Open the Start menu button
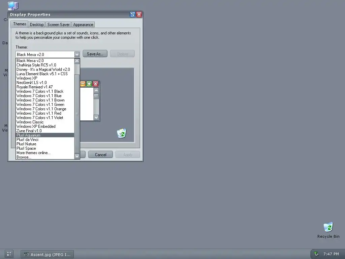This screenshot has width=345, height=259. click(9, 254)
